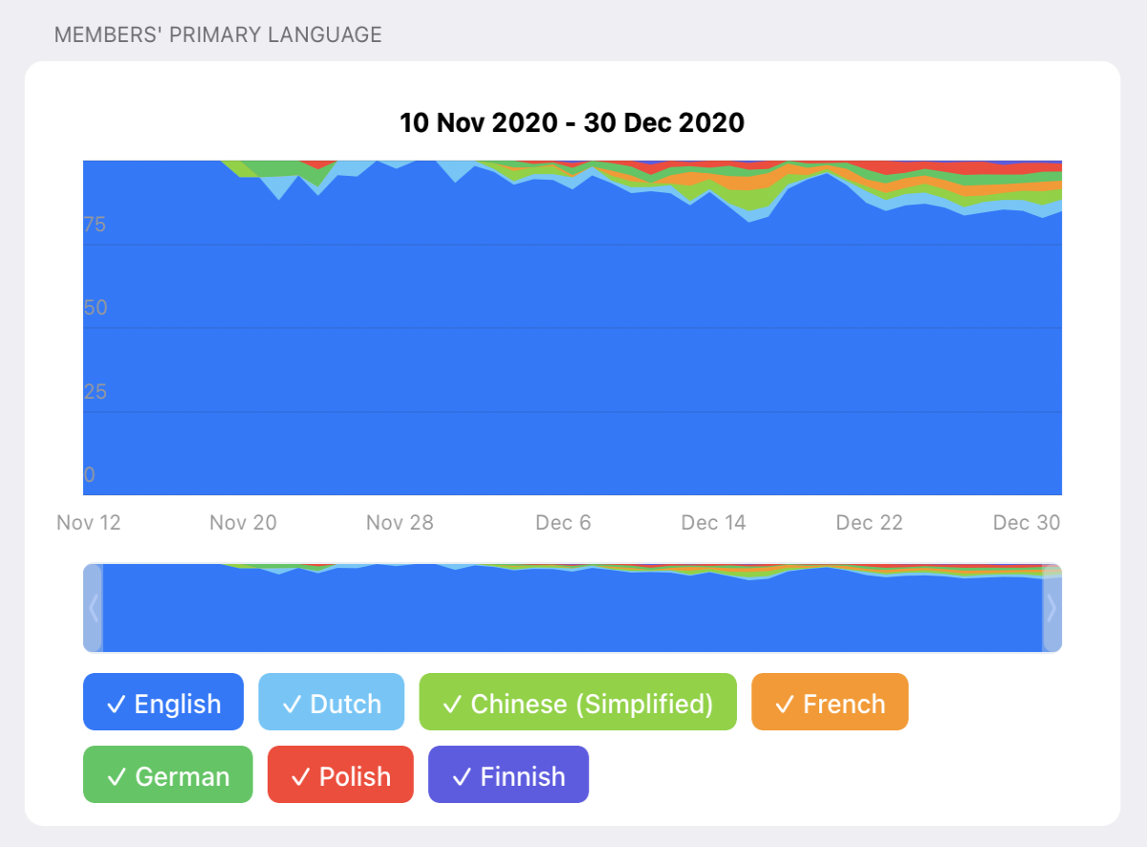
Task: Hide the Chinese (Simplified) series
Action: click(578, 702)
